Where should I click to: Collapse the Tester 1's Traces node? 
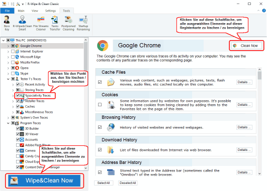(8, 79)
